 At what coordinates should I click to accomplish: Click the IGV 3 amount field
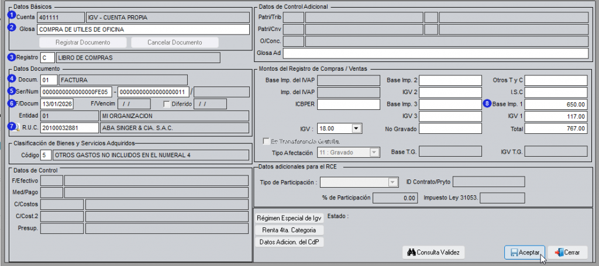point(450,116)
